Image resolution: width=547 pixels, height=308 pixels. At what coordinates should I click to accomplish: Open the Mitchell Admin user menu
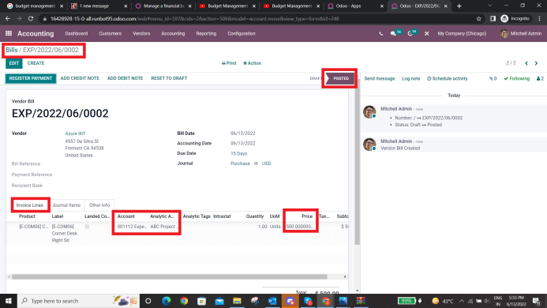point(520,33)
